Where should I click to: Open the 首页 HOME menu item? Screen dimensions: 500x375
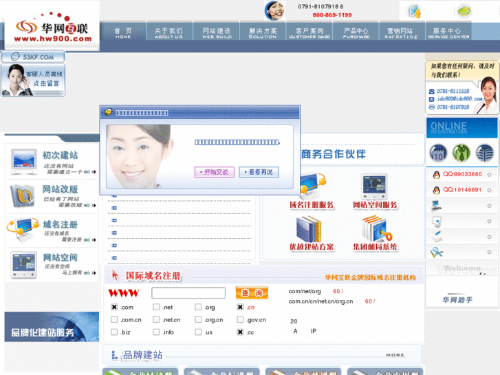tap(123, 33)
